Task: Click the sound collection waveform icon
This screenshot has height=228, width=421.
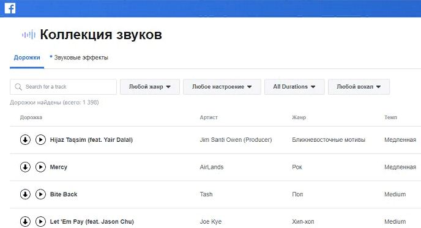Action: pyautogui.click(x=29, y=35)
